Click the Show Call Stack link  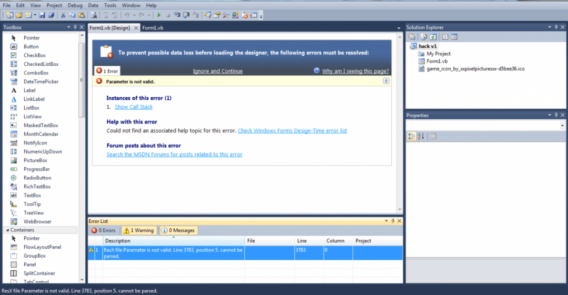click(134, 107)
